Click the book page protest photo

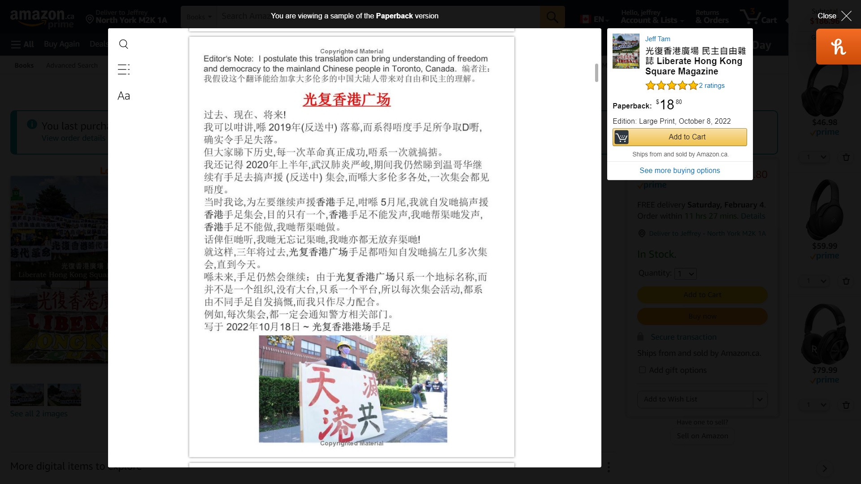[x=353, y=389]
